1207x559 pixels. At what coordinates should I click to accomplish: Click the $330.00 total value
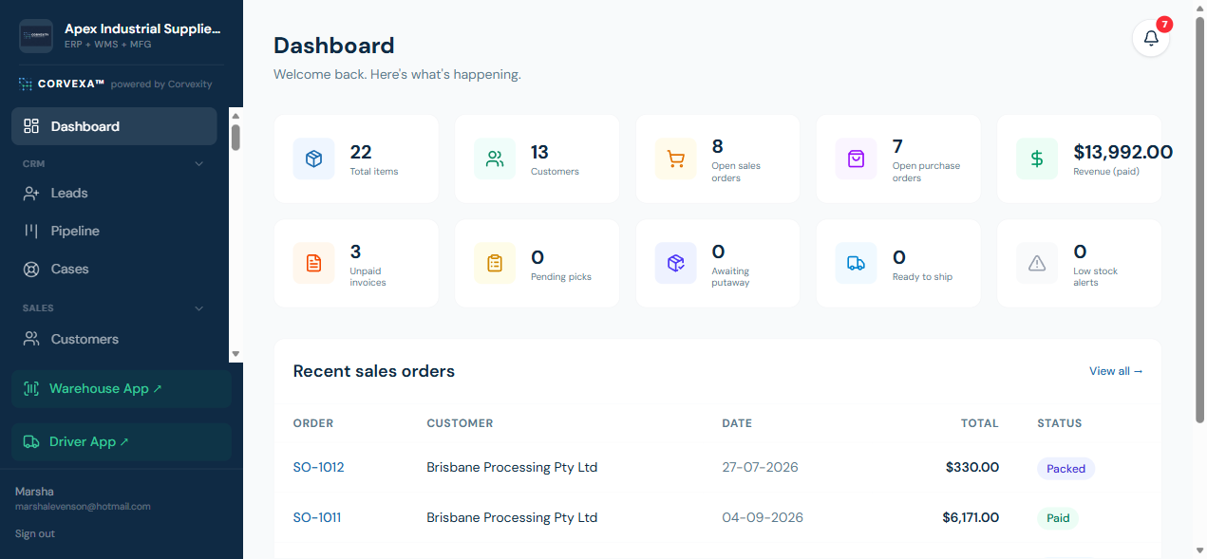coord(971,467)
